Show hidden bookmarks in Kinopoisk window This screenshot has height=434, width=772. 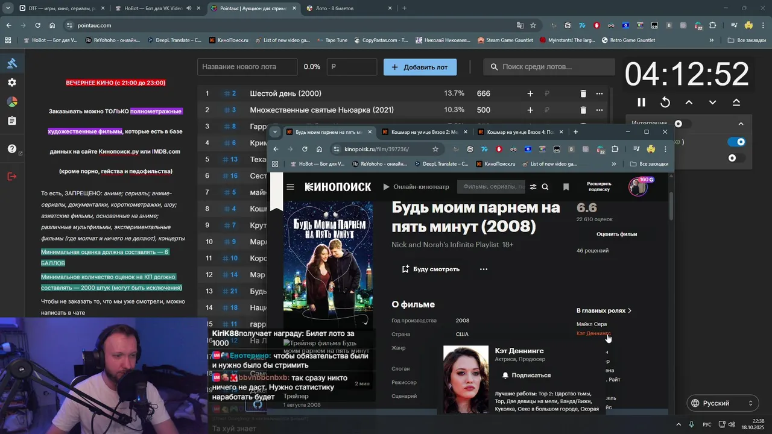click(614, 163)
